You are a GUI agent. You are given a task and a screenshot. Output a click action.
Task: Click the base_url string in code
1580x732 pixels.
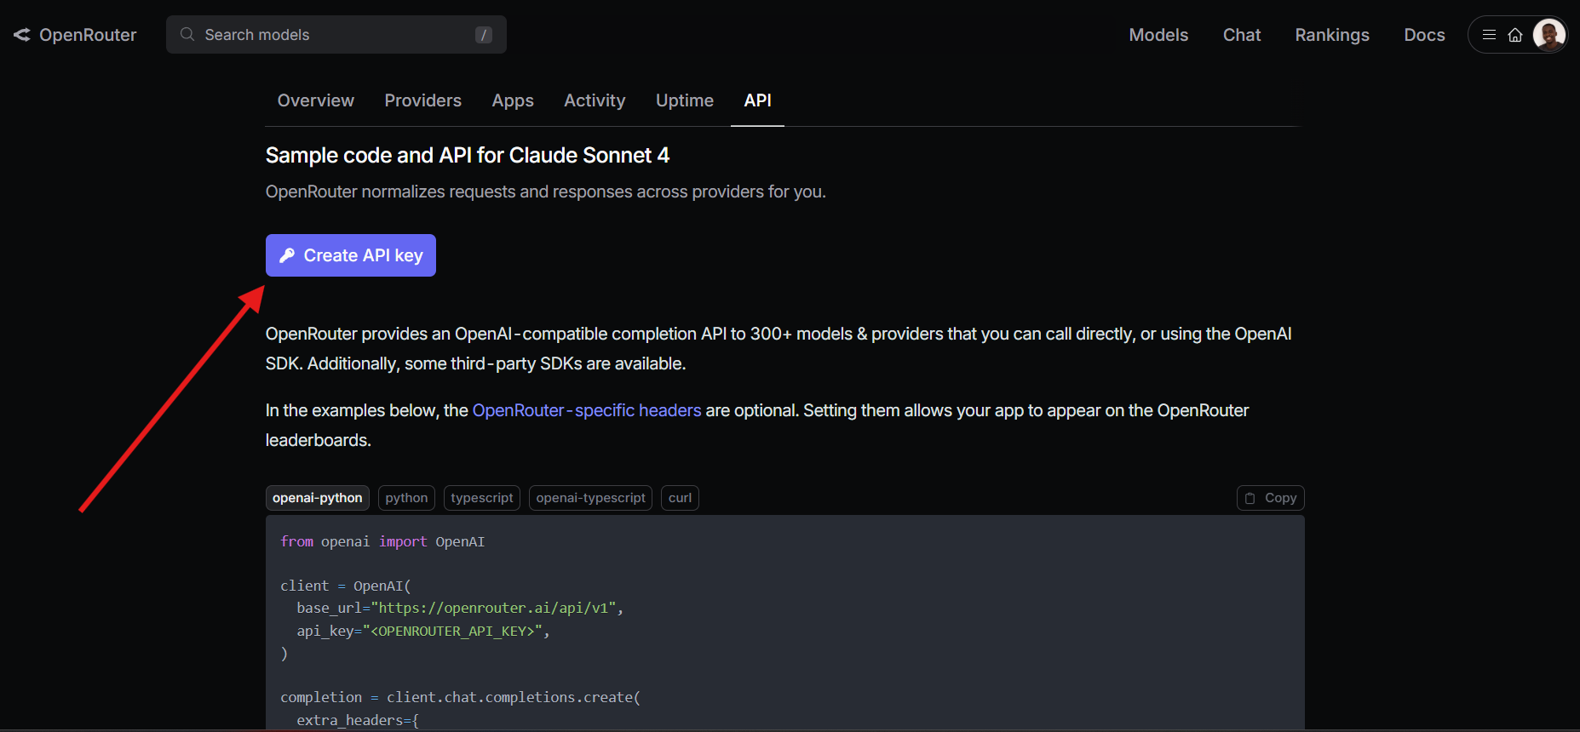pyautogui.click(x=493, y=608)
